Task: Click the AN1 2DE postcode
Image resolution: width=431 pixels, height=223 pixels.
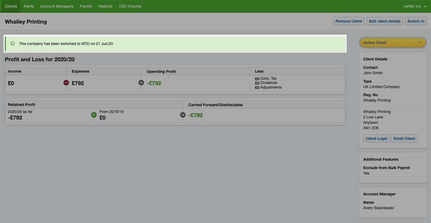Action: (371, 128)
